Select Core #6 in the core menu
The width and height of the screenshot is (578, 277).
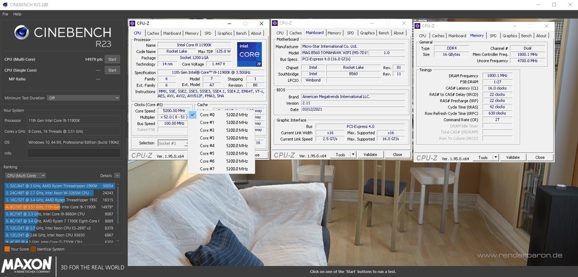pyautogui.click(x=221, y=161)
